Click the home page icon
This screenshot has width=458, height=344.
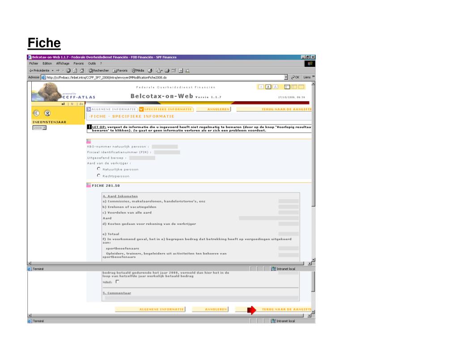click(82, 70)
